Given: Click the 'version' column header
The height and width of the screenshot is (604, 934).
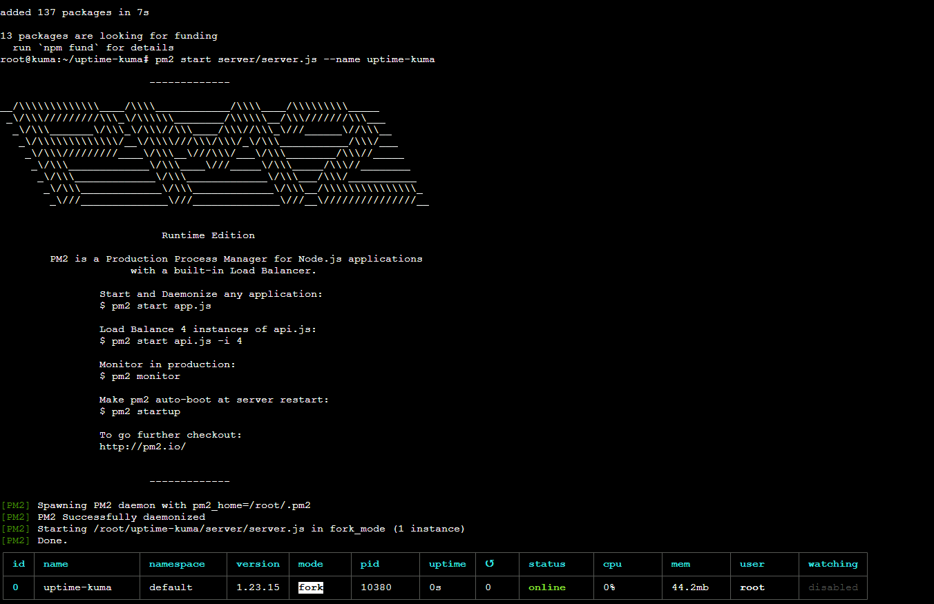Looking at the screenshot, I should (x=258, y=564).
